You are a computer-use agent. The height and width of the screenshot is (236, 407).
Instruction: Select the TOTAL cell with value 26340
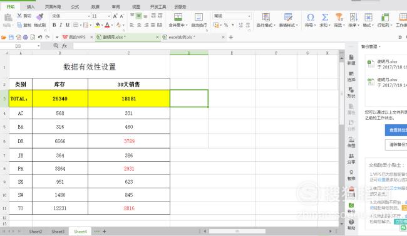pyautogui.click(x=60, y=99)
